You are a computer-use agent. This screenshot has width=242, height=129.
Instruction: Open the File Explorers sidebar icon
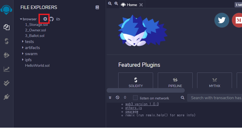[x=7, y=27]
